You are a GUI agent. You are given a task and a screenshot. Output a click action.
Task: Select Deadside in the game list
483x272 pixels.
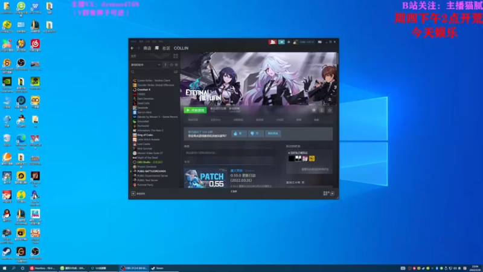[142, 108]
